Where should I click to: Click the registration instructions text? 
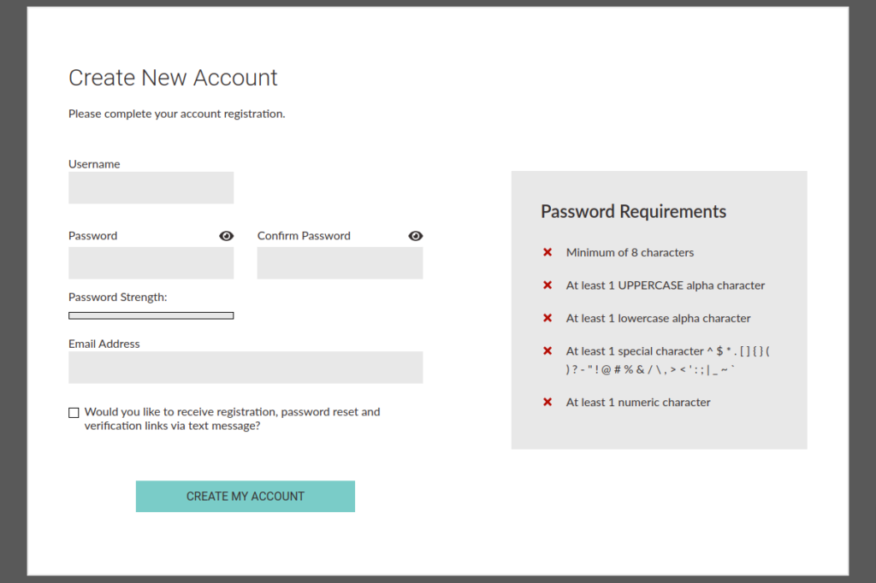pyautogui.click(x=177, y=113)
